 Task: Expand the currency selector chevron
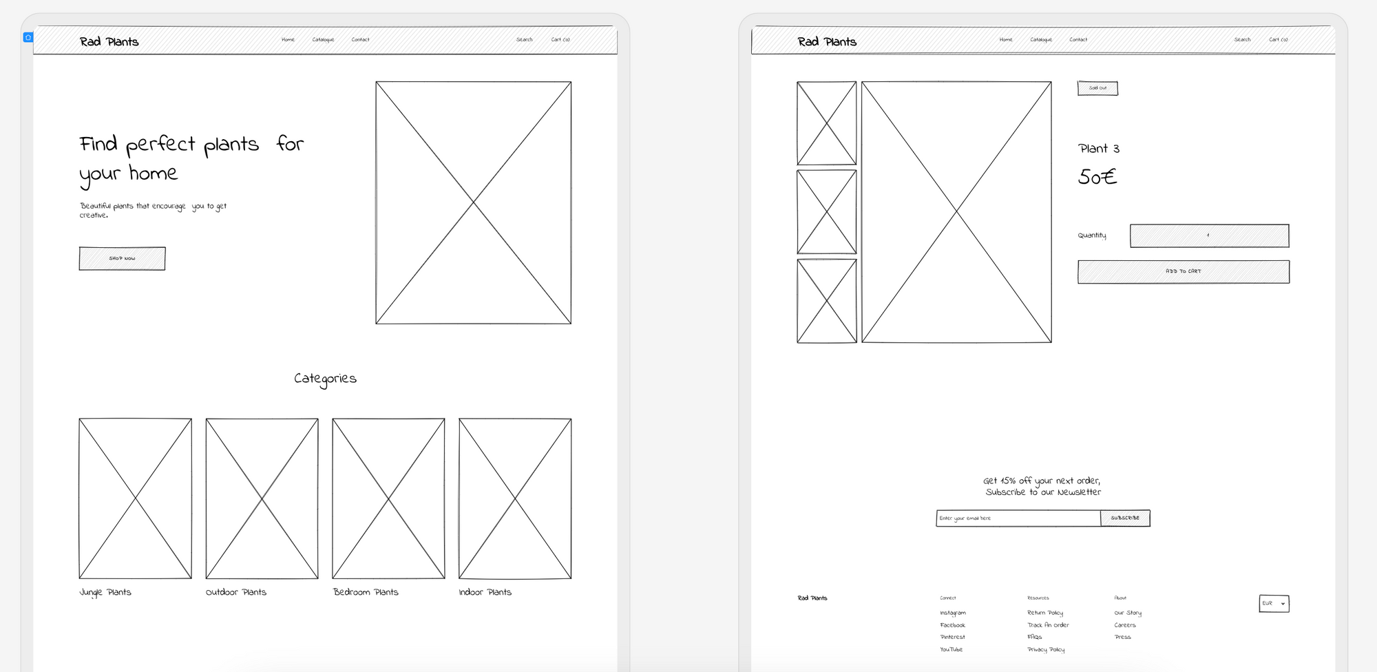(1283, 604)
